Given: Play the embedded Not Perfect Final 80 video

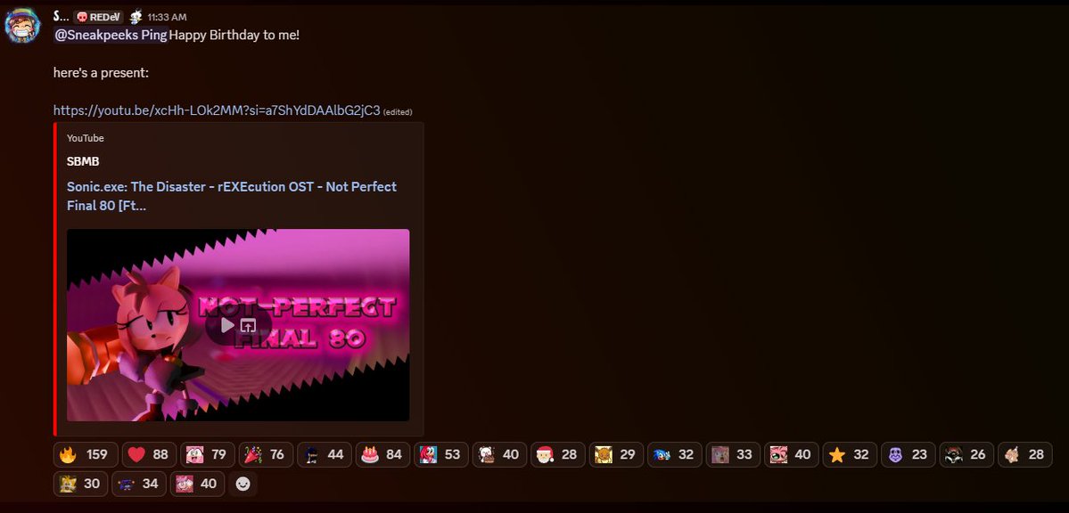Looking at the screenshot, I should point(227,326).
